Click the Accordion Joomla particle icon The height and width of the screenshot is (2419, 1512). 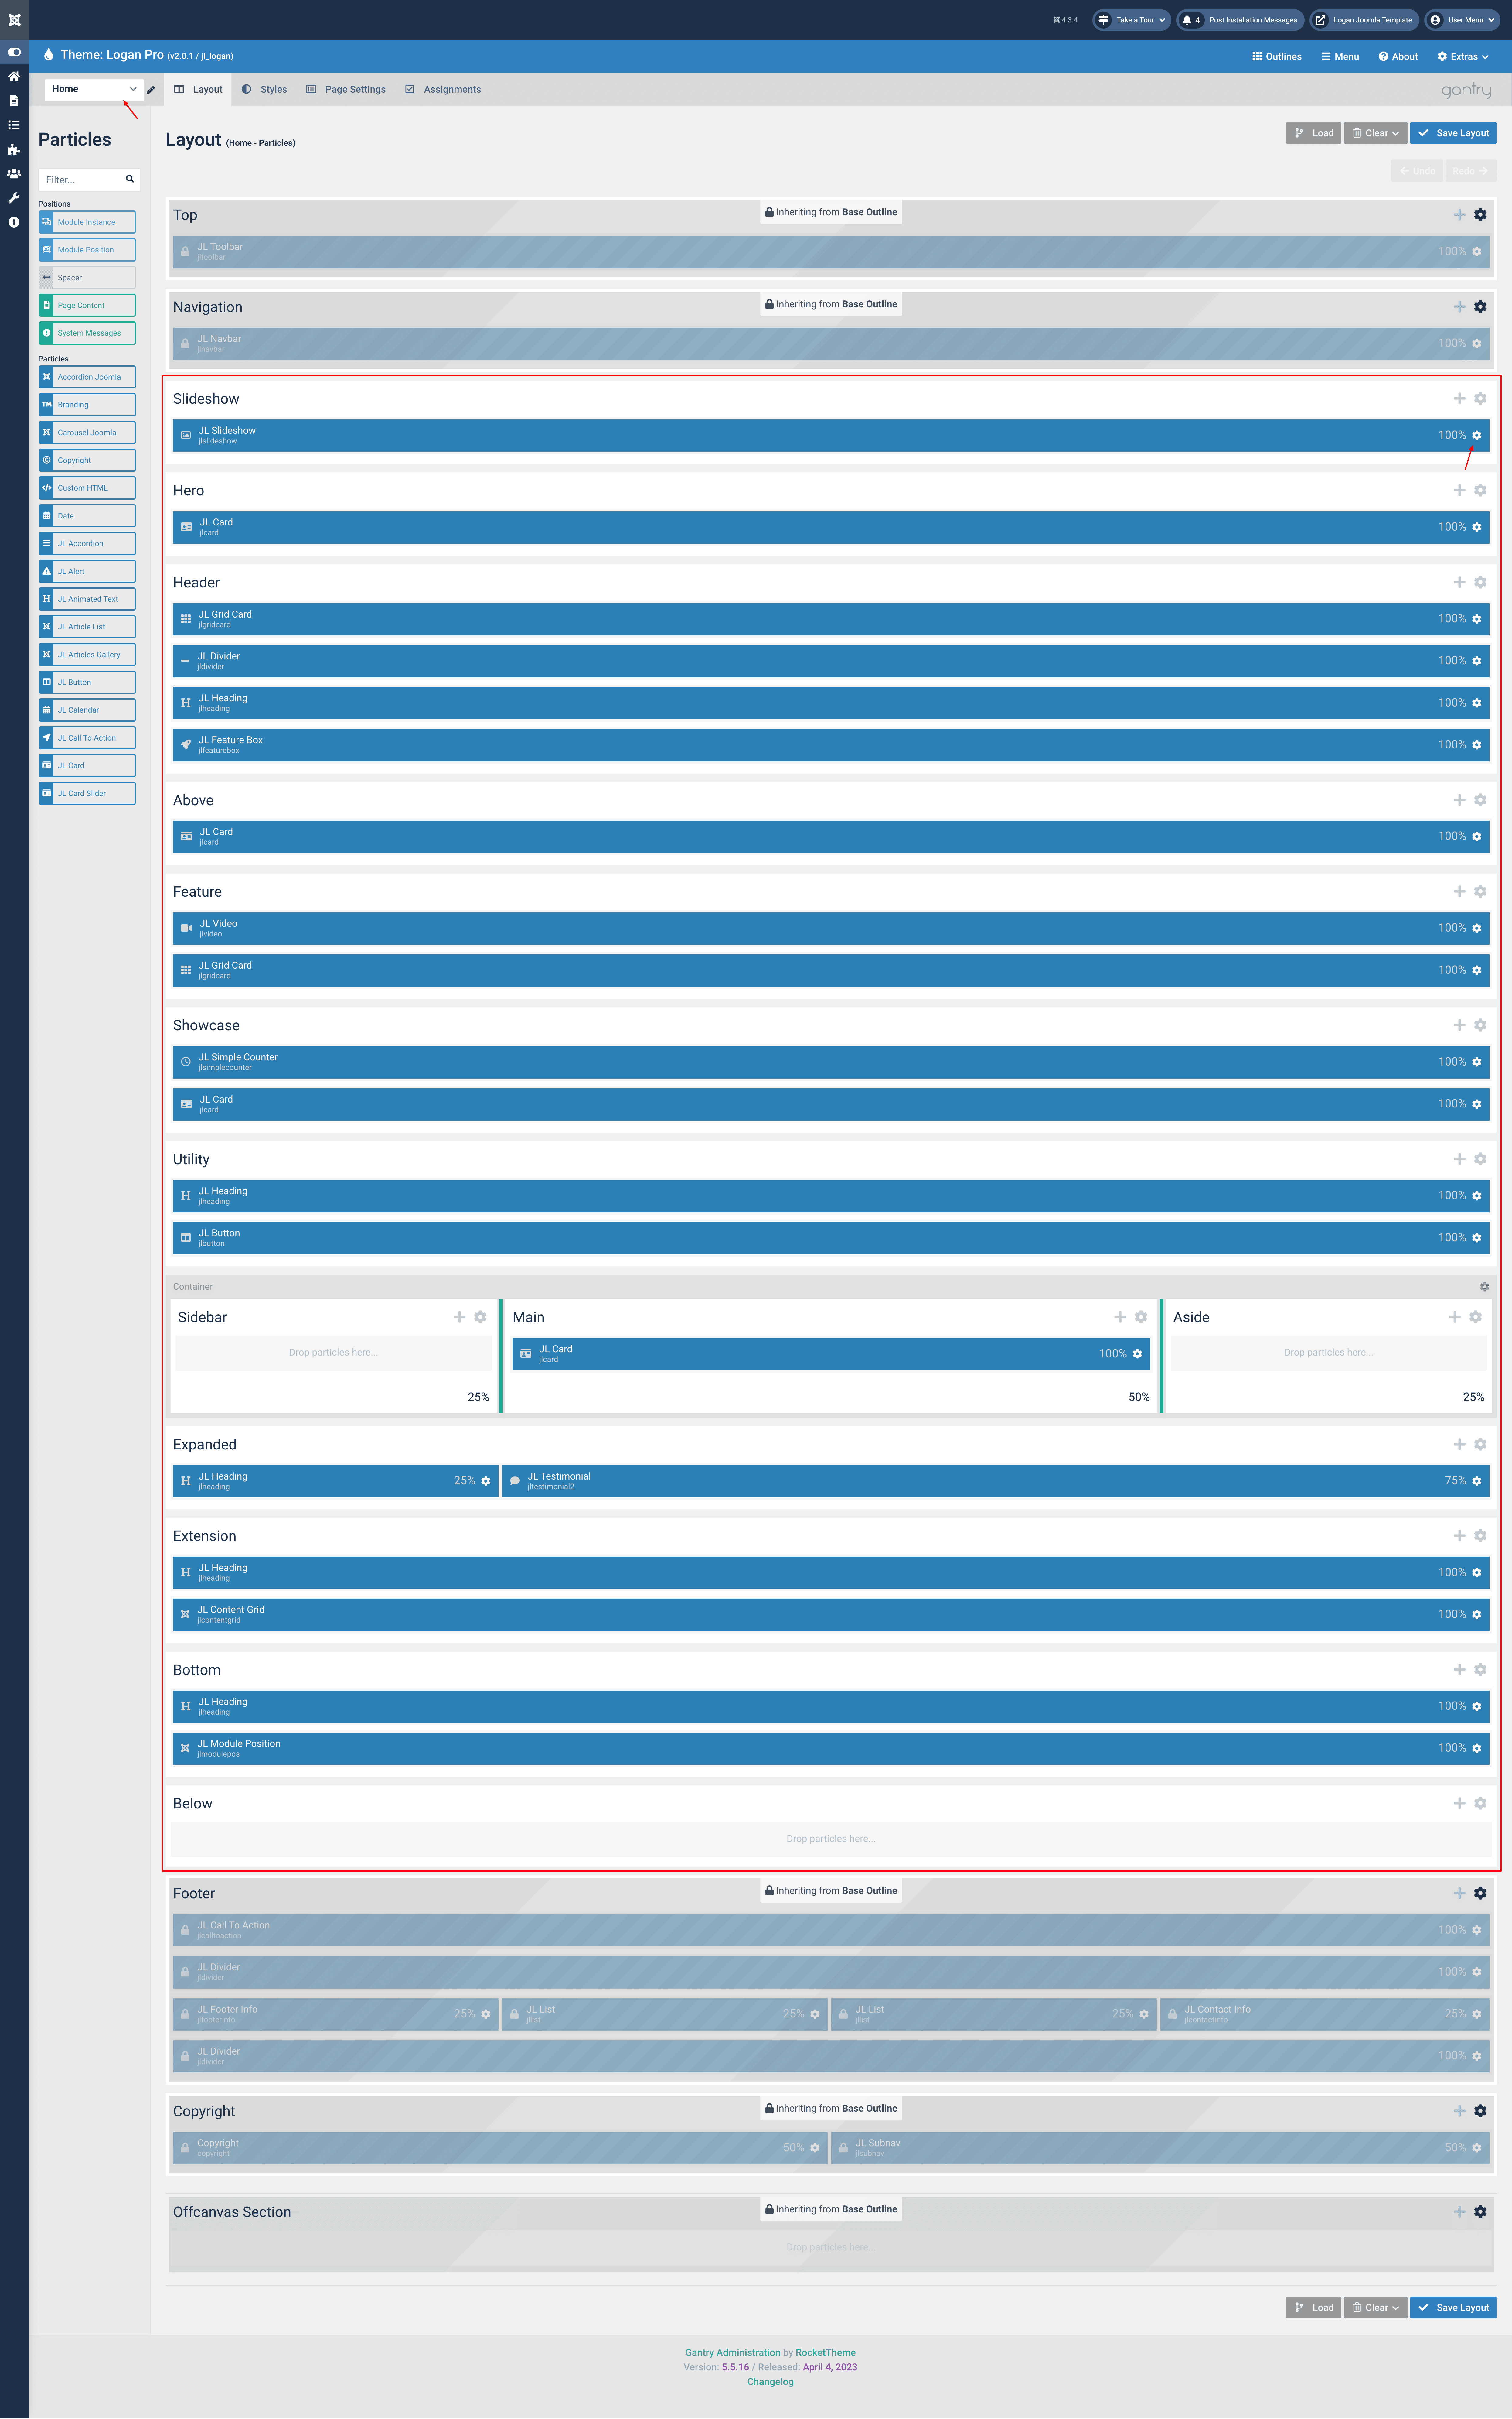point(47,376)
